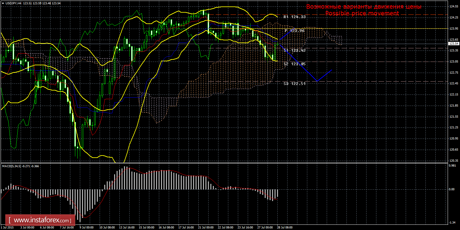Click the 121.85 price axis value
Image resolution: width=460 pixels, height=230 pixels.
coord(453,106)
